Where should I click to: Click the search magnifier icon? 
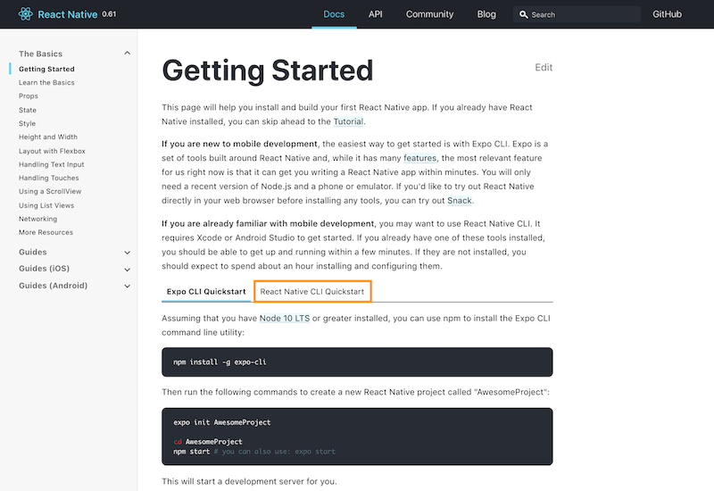tap(522, 15)
